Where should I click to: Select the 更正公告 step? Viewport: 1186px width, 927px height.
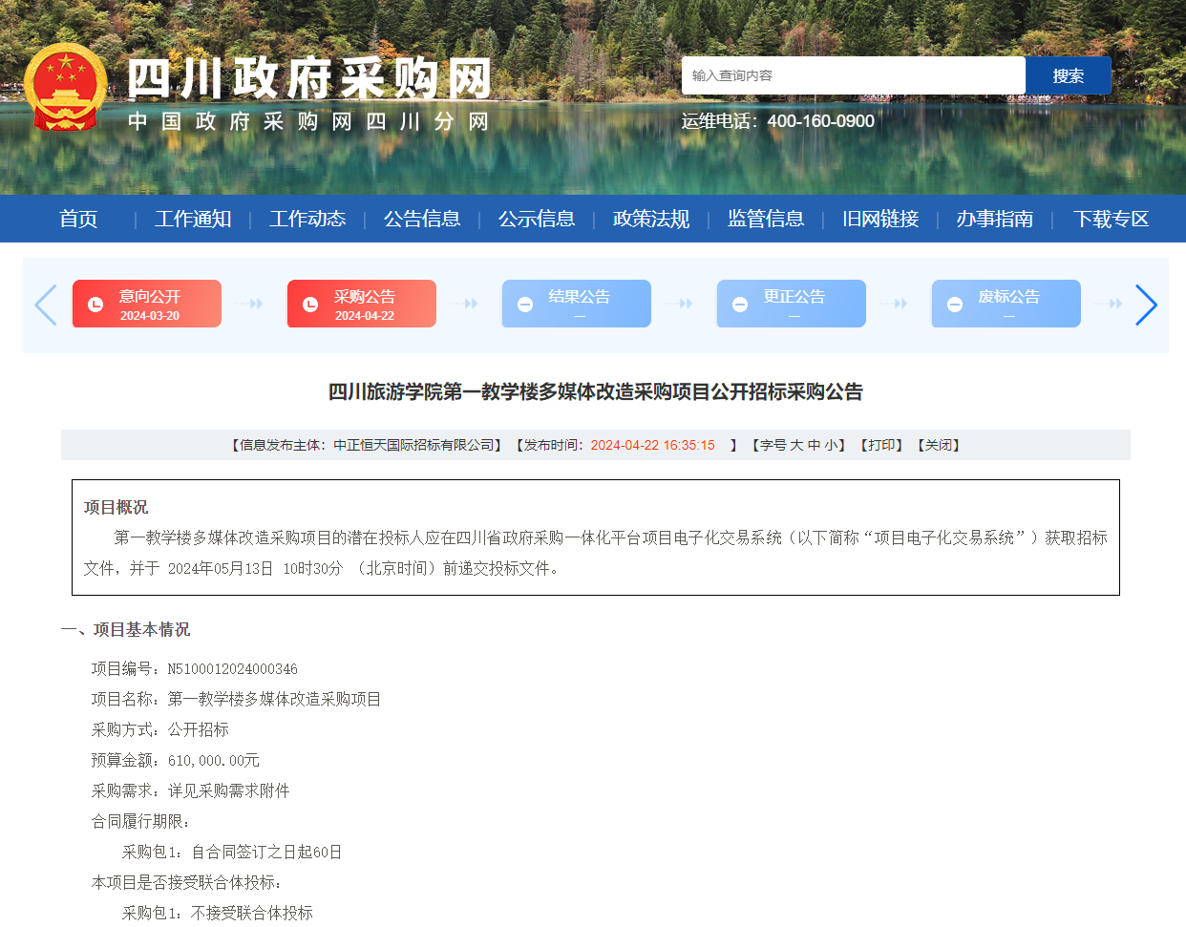[792, 304]
